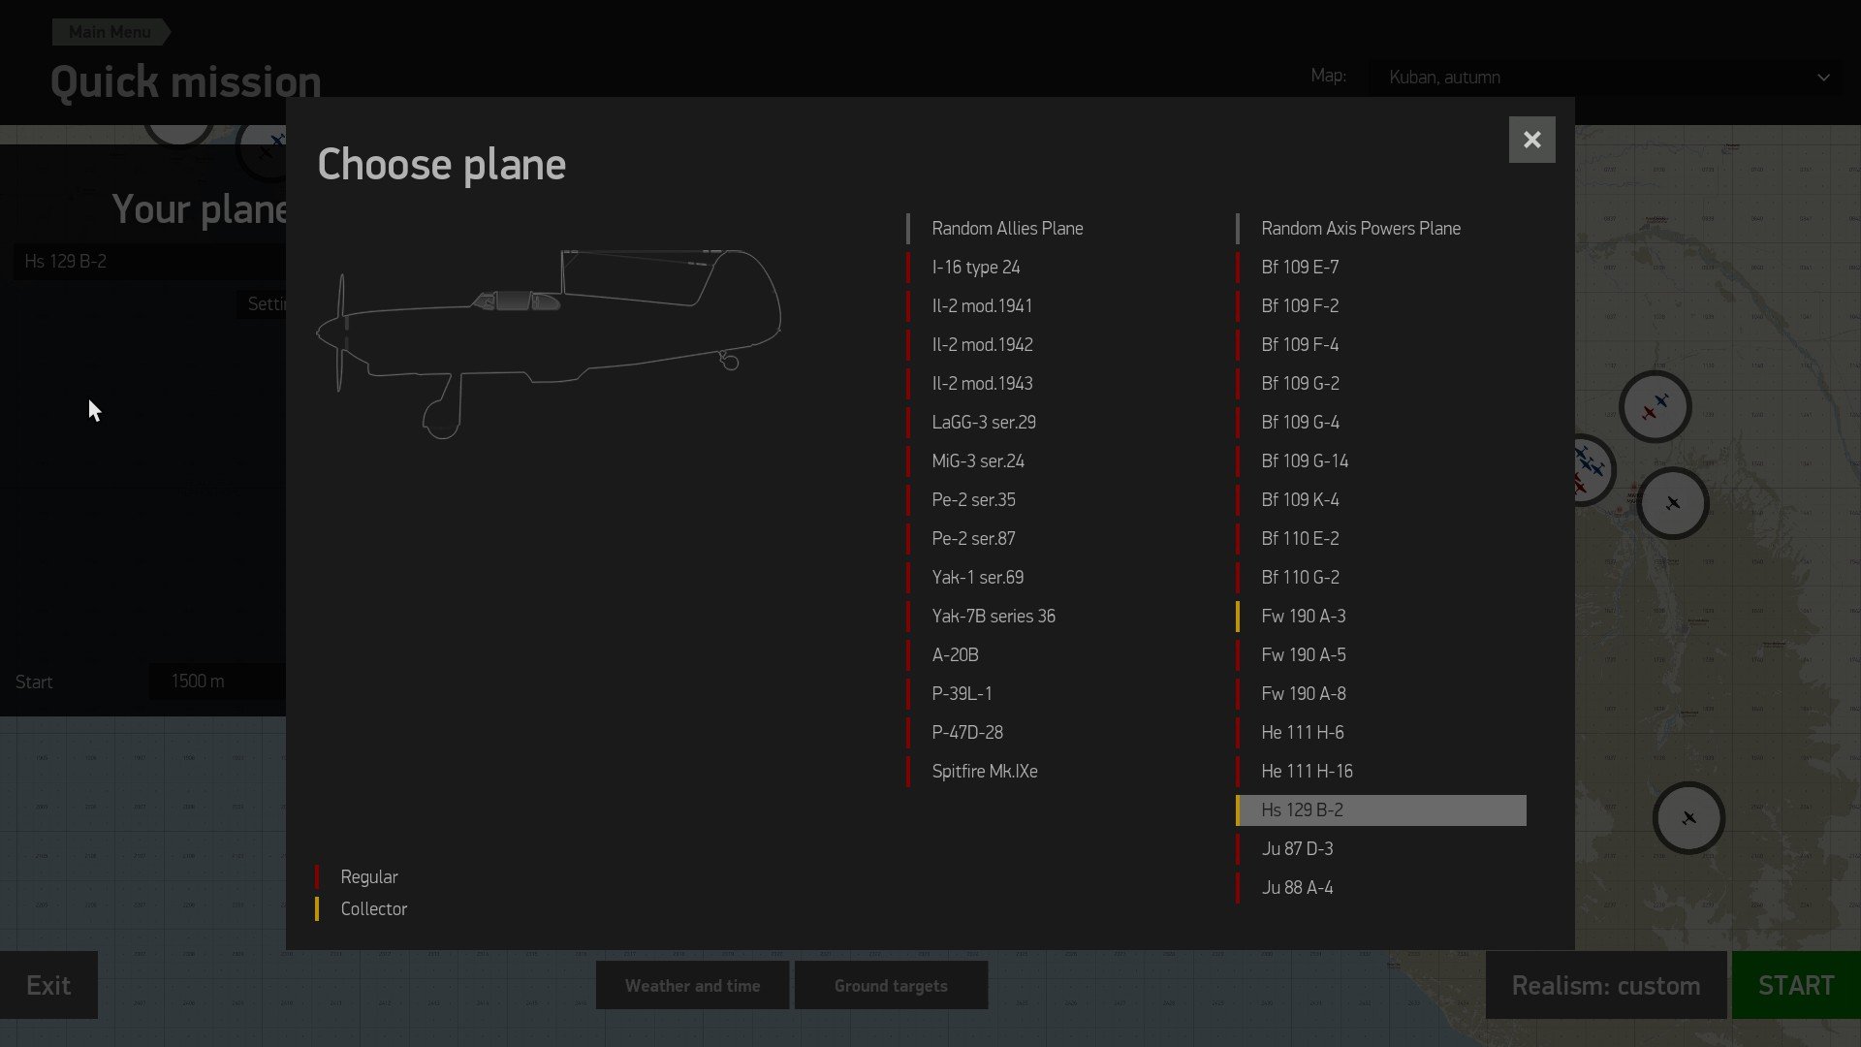
Task: Close the Choose plane dialog
Action: [x=1531, y=140]
